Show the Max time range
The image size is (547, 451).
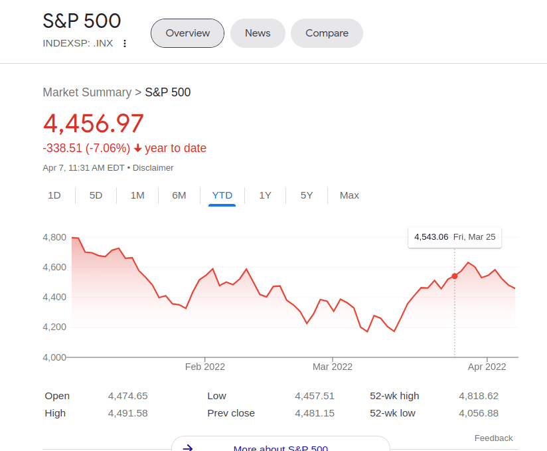[349, 195]
